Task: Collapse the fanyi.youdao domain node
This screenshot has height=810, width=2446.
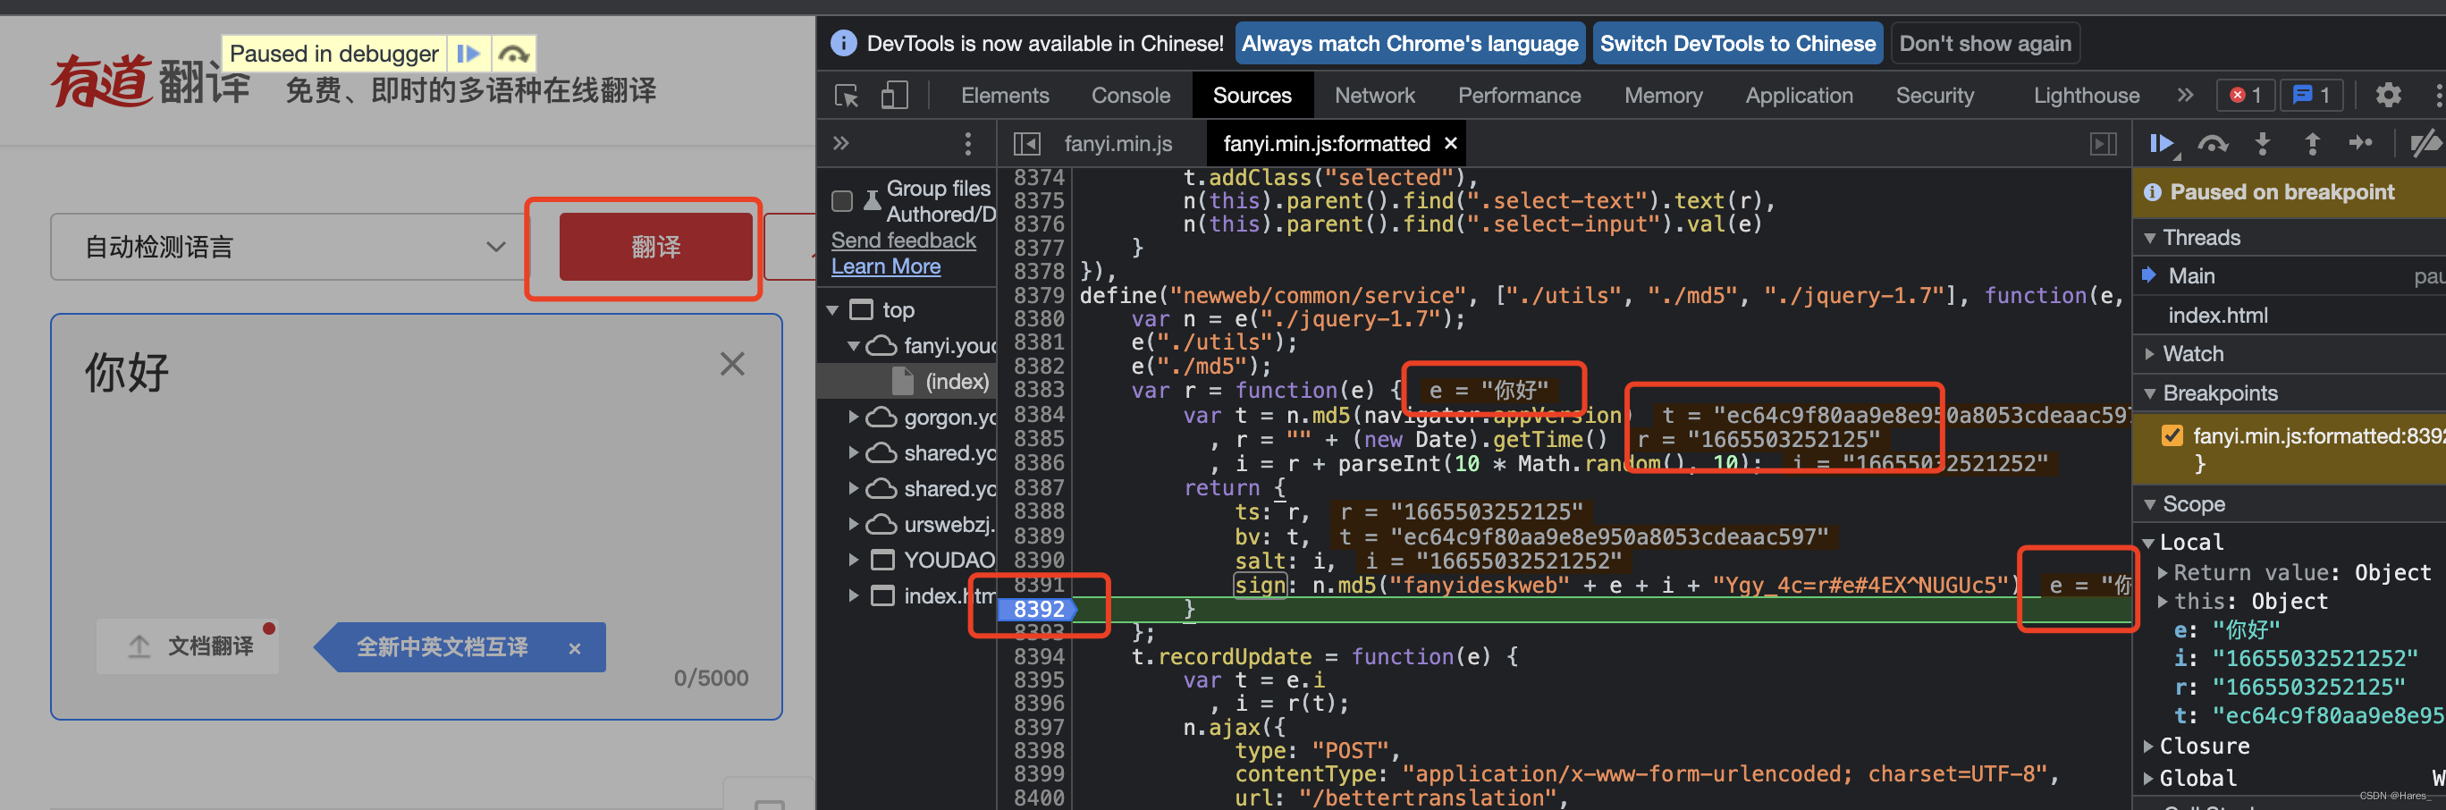Action: coord(853,346)
